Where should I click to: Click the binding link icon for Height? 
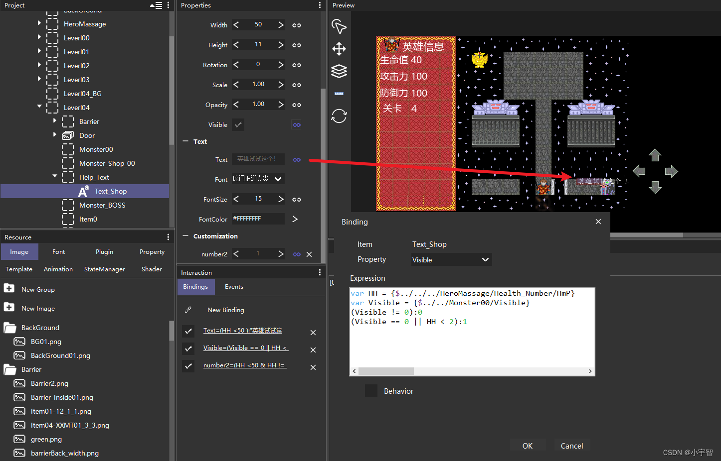coord(297,45)
